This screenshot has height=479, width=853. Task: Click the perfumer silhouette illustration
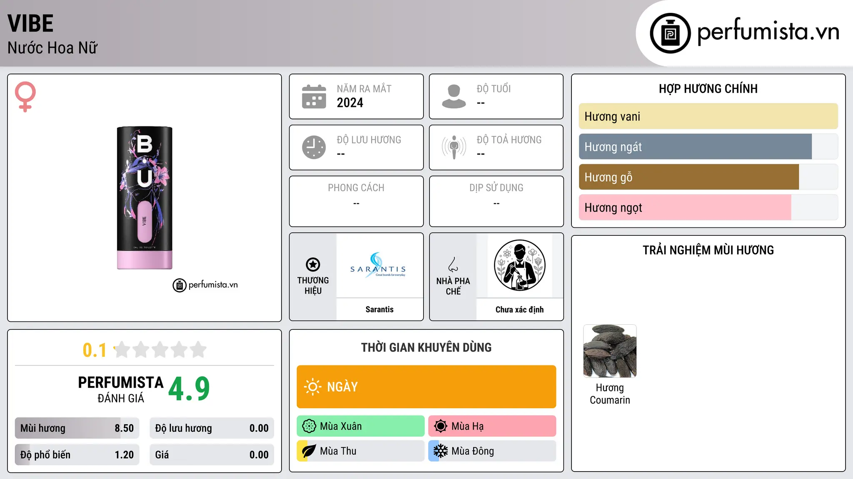point(520,265)
